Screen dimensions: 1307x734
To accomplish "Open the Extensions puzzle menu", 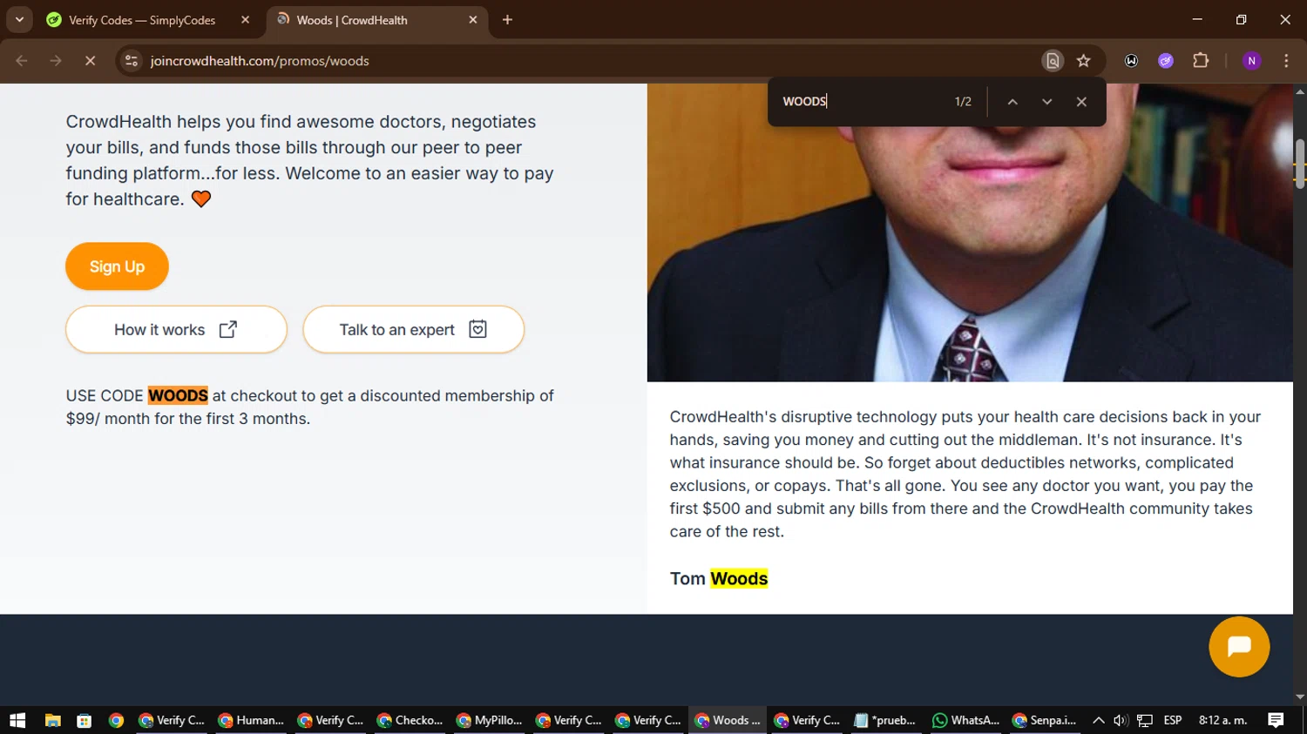I will (x=1201, y=61).
